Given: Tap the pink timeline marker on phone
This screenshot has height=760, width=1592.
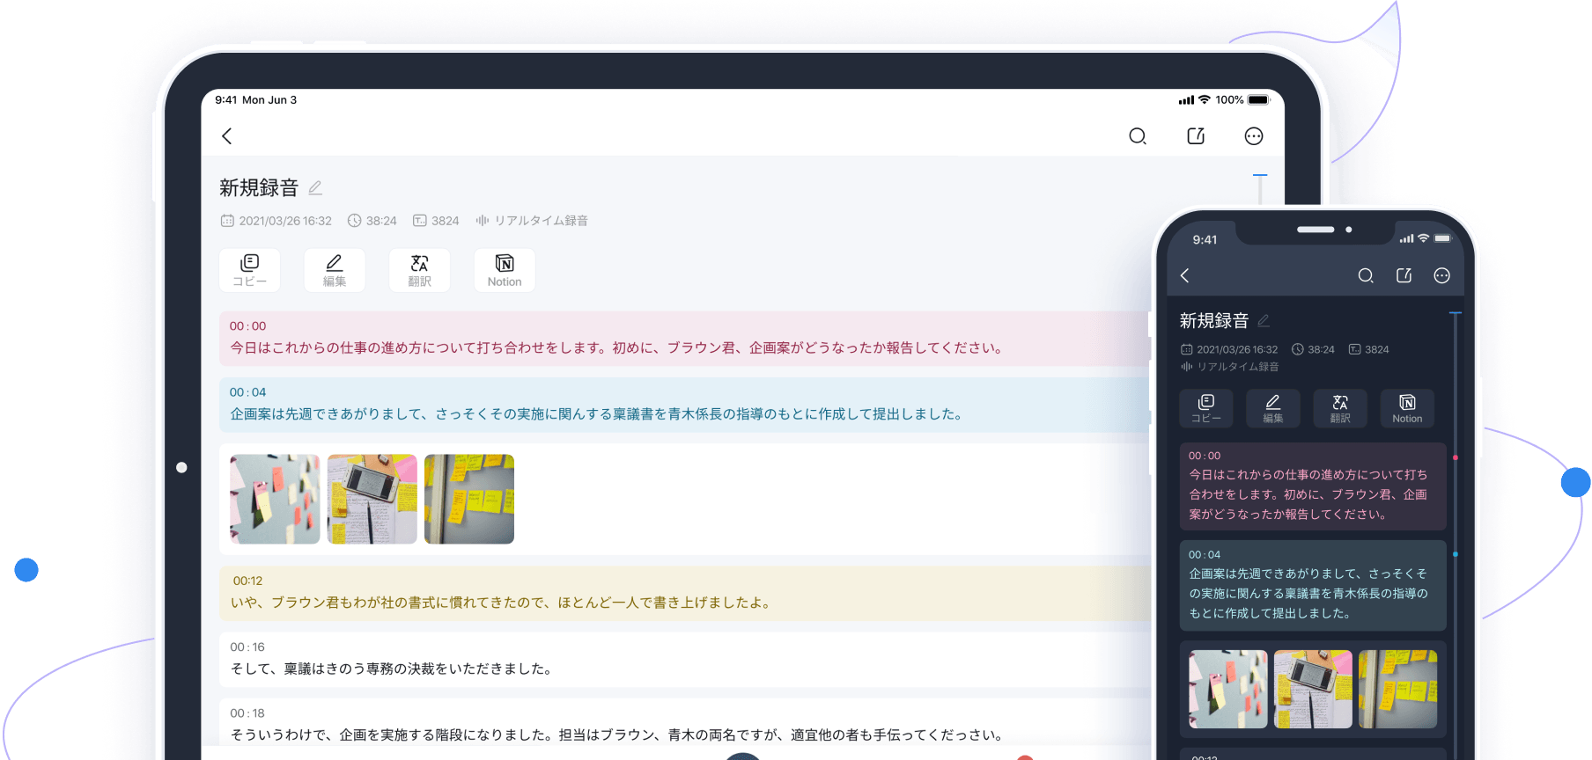Looking at the screenshot, I should click(x=1455, y=457).
